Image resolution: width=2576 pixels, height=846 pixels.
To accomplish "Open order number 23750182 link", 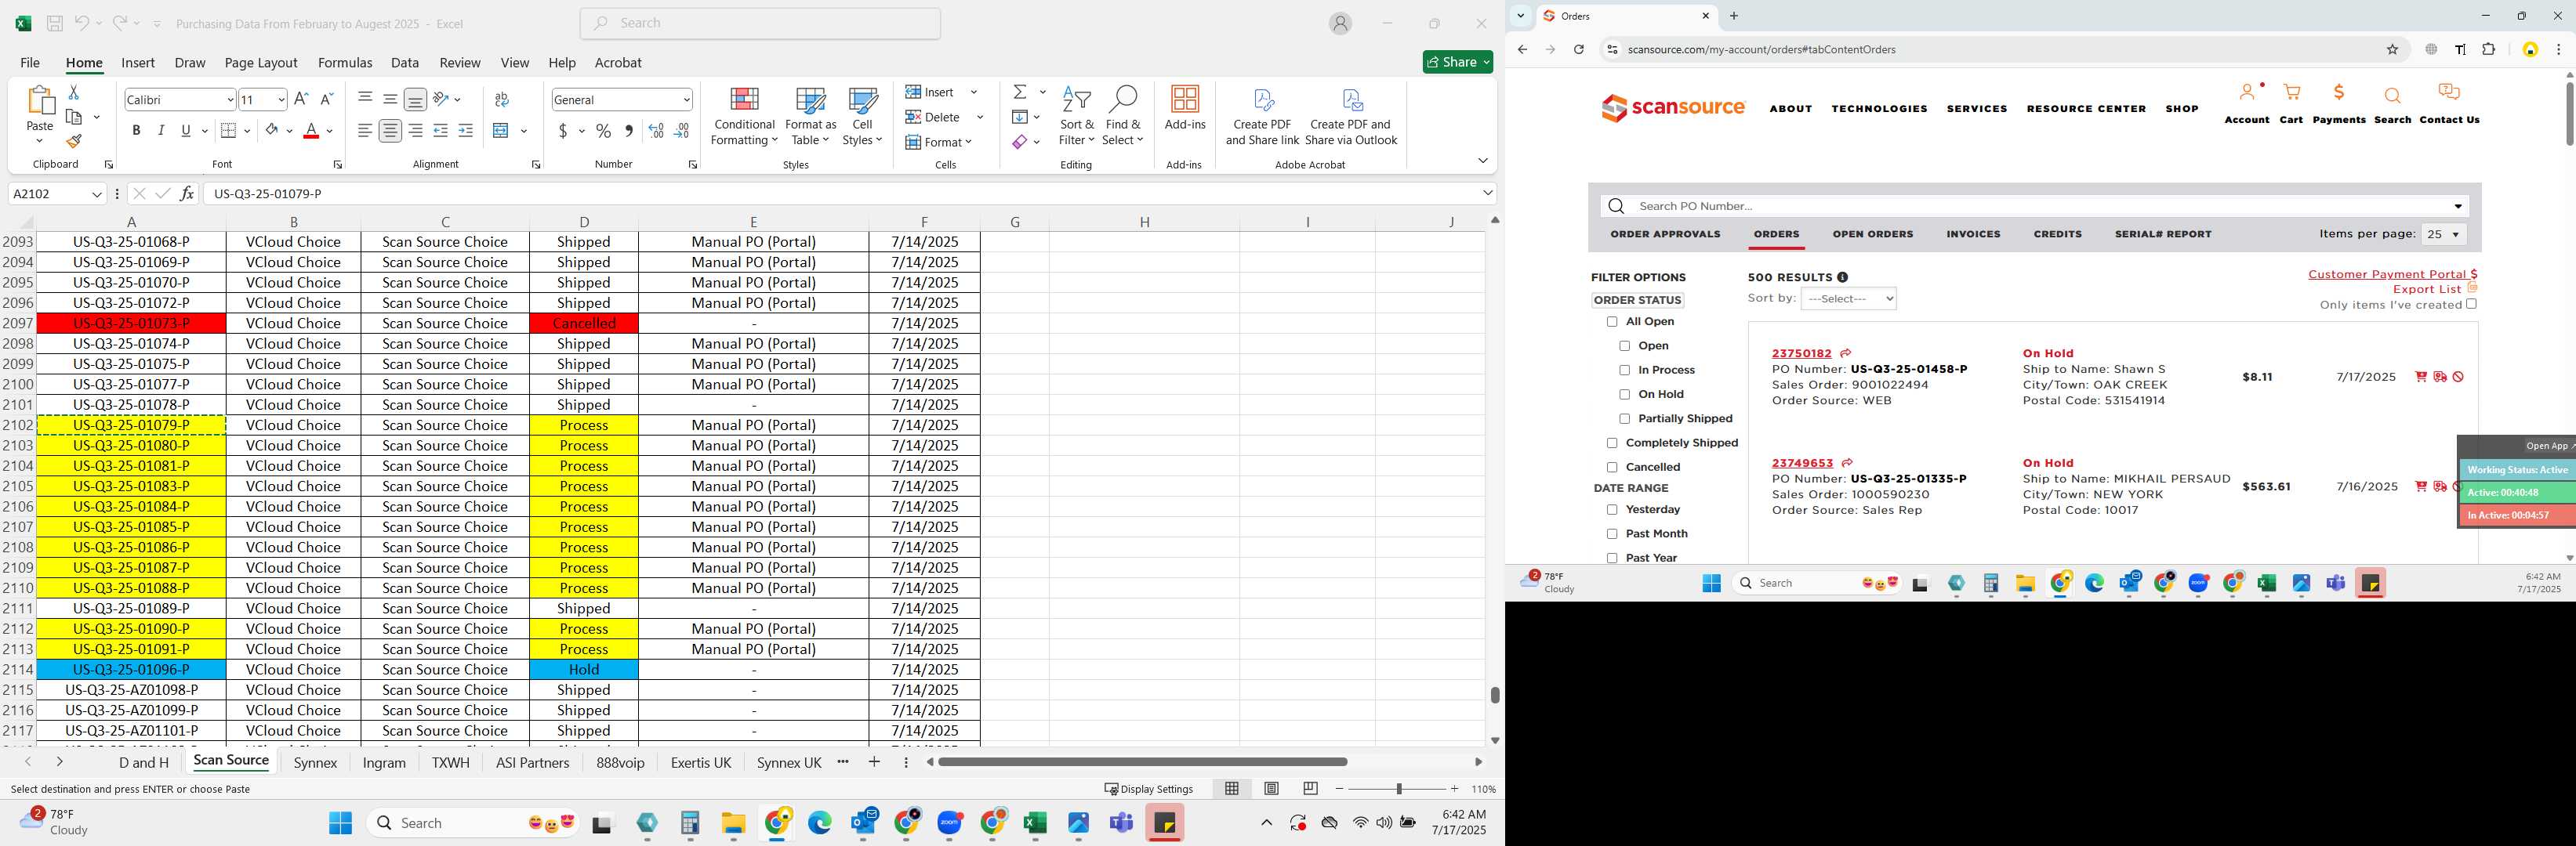I will [1801, 353].
